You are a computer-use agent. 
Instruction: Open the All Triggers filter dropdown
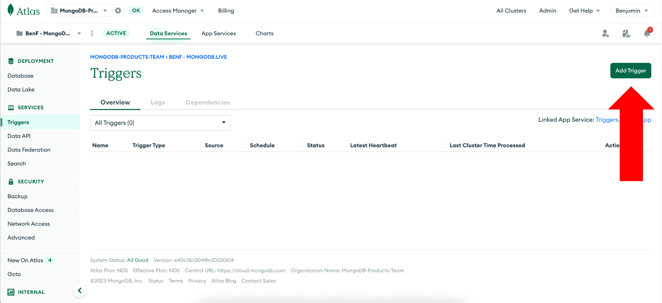point(160,123)
